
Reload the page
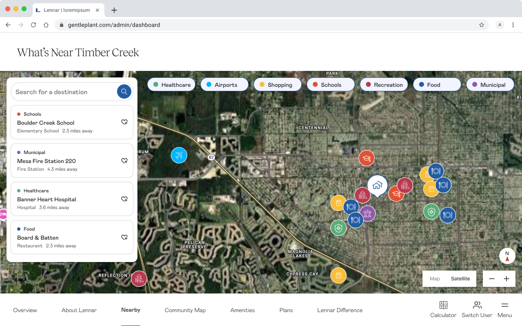pyautogui.click(x=33, y=25)
